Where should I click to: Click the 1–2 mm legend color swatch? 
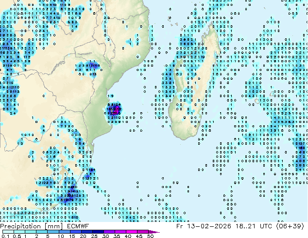(x=31, y=232)
